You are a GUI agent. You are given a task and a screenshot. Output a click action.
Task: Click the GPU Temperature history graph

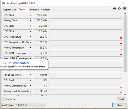86,37
